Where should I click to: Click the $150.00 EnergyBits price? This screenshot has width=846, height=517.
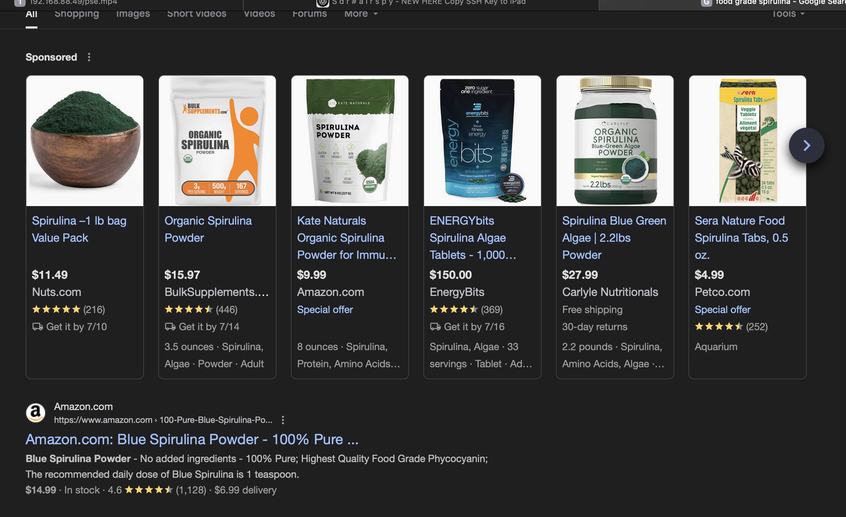point(451,275)
